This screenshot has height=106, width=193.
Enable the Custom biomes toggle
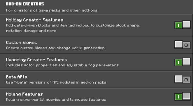point(183,45)
